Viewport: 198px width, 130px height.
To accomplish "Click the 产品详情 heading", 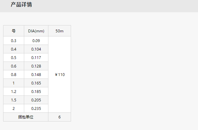I will 21,5.
